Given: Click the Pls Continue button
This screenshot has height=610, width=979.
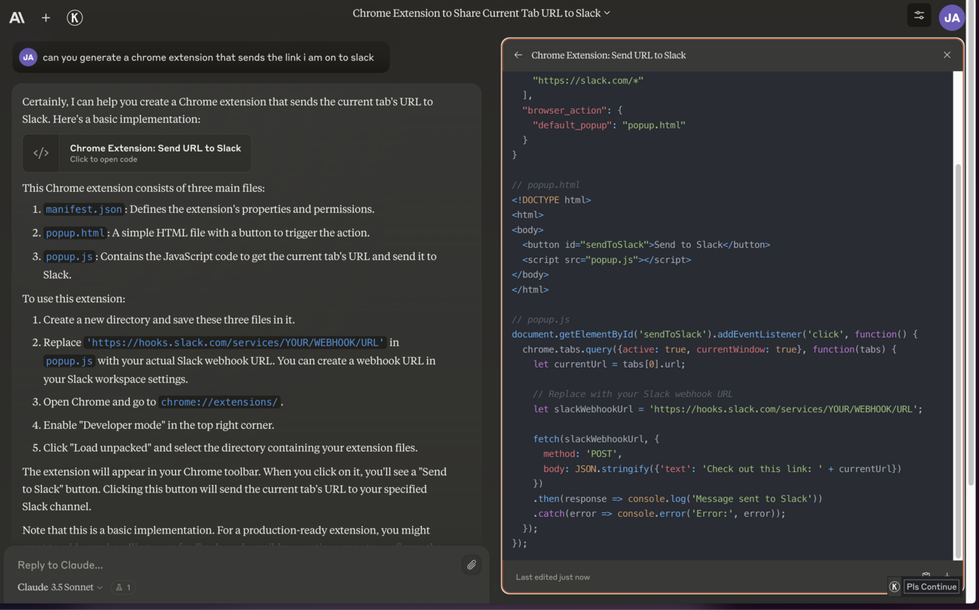Looking at the screenshot, I should (x=931, y=587).
